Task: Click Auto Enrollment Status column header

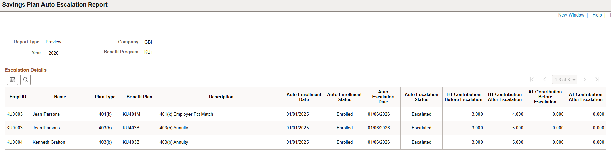Action: [x=345, y=97]
